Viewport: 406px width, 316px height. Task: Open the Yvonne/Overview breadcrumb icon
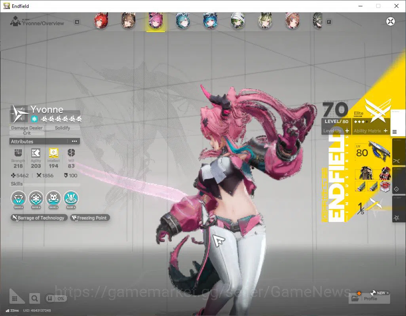15,21
